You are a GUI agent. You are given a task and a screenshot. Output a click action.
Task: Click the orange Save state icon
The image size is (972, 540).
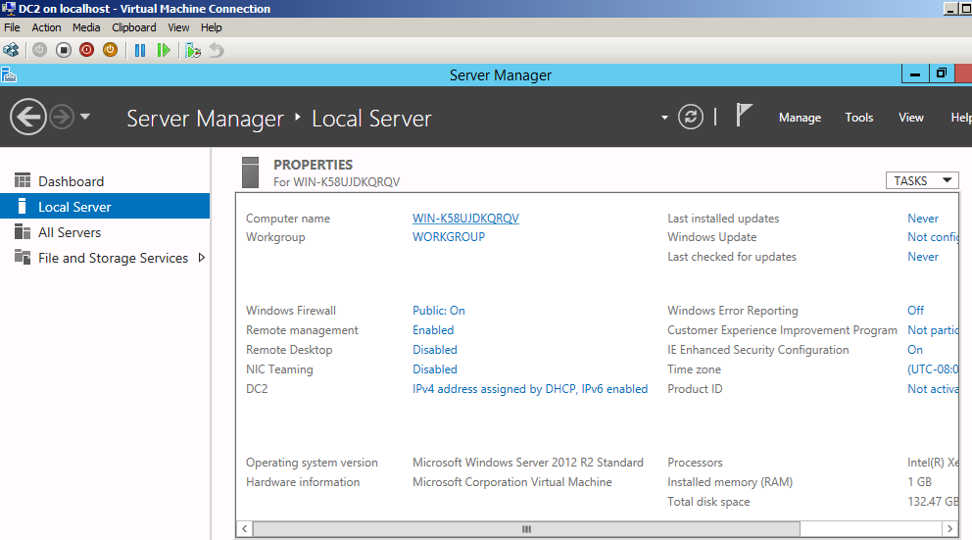pyautogui.click(x=110, y=50)
